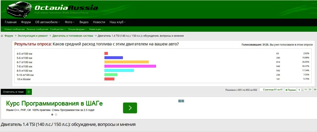The image size is (317, 132).
Task: Jump to the first page via « Первая
Action: (x=290, y=90)
